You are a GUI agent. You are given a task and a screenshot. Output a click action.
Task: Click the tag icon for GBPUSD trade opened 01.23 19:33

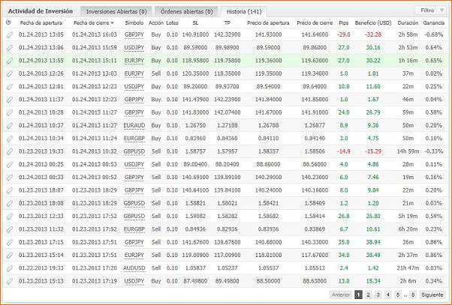coord(10,151)
